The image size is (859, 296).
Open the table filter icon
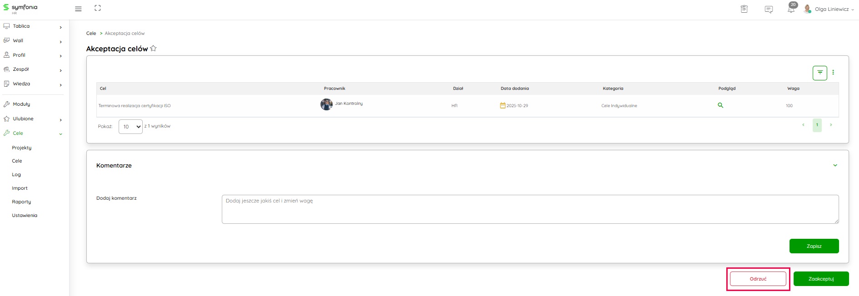click(x=819, y=73)
